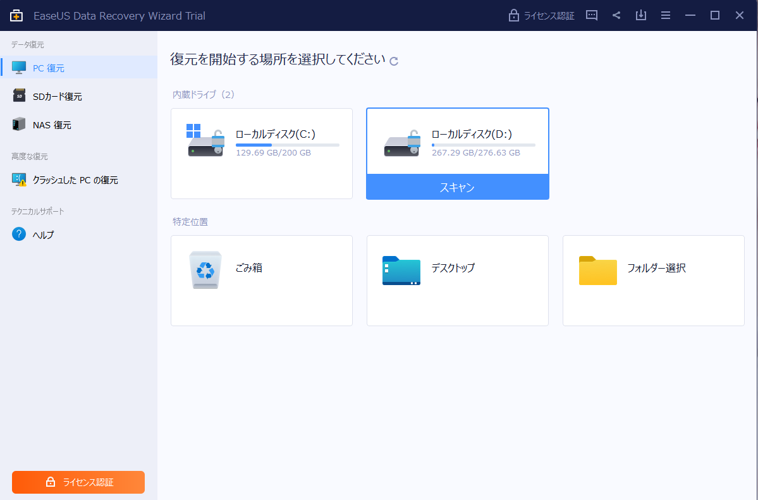The image size is (758, 500).
Task: Open NAS 復元 in sidebar
Action: tap(79, 125)
